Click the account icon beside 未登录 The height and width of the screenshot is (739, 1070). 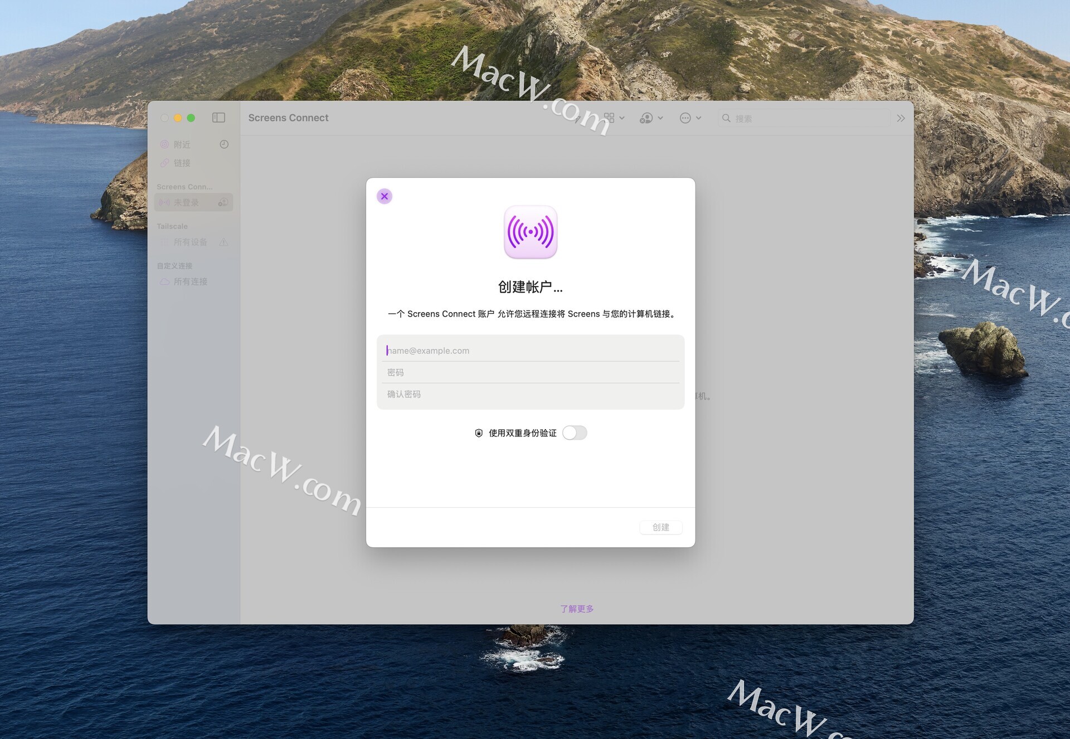click(x=223, y=202)
